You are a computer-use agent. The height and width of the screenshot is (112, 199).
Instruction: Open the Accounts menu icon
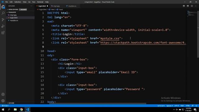click(x=3, y=94)
